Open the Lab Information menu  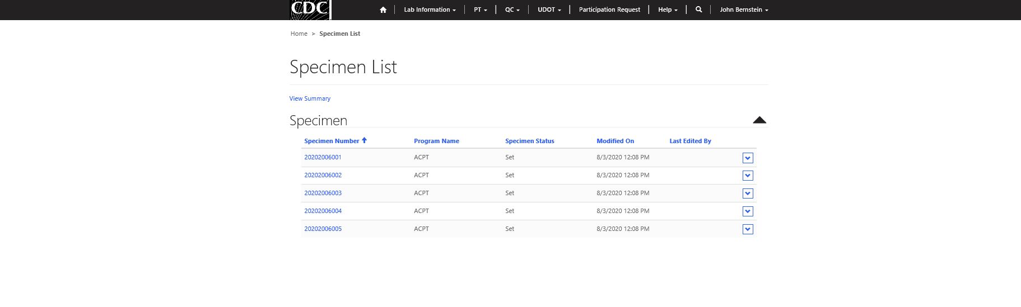(x=430, y=10)
